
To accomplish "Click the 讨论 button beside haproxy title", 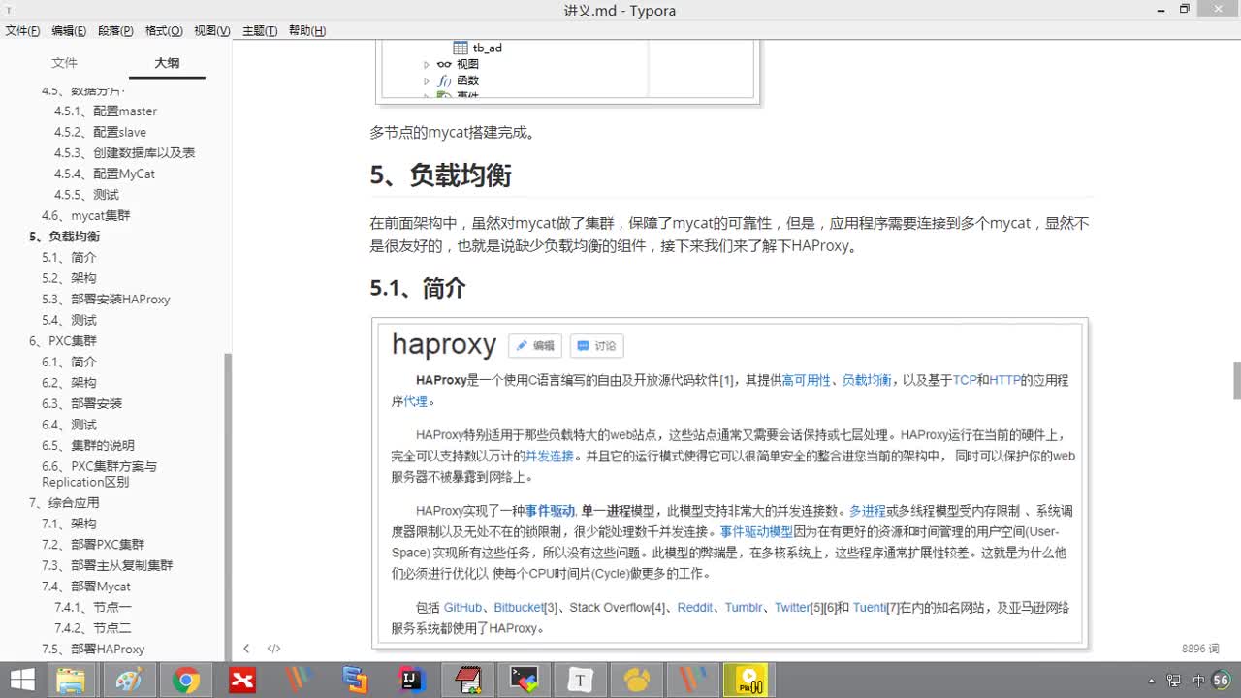I will [x=596, y=345].
